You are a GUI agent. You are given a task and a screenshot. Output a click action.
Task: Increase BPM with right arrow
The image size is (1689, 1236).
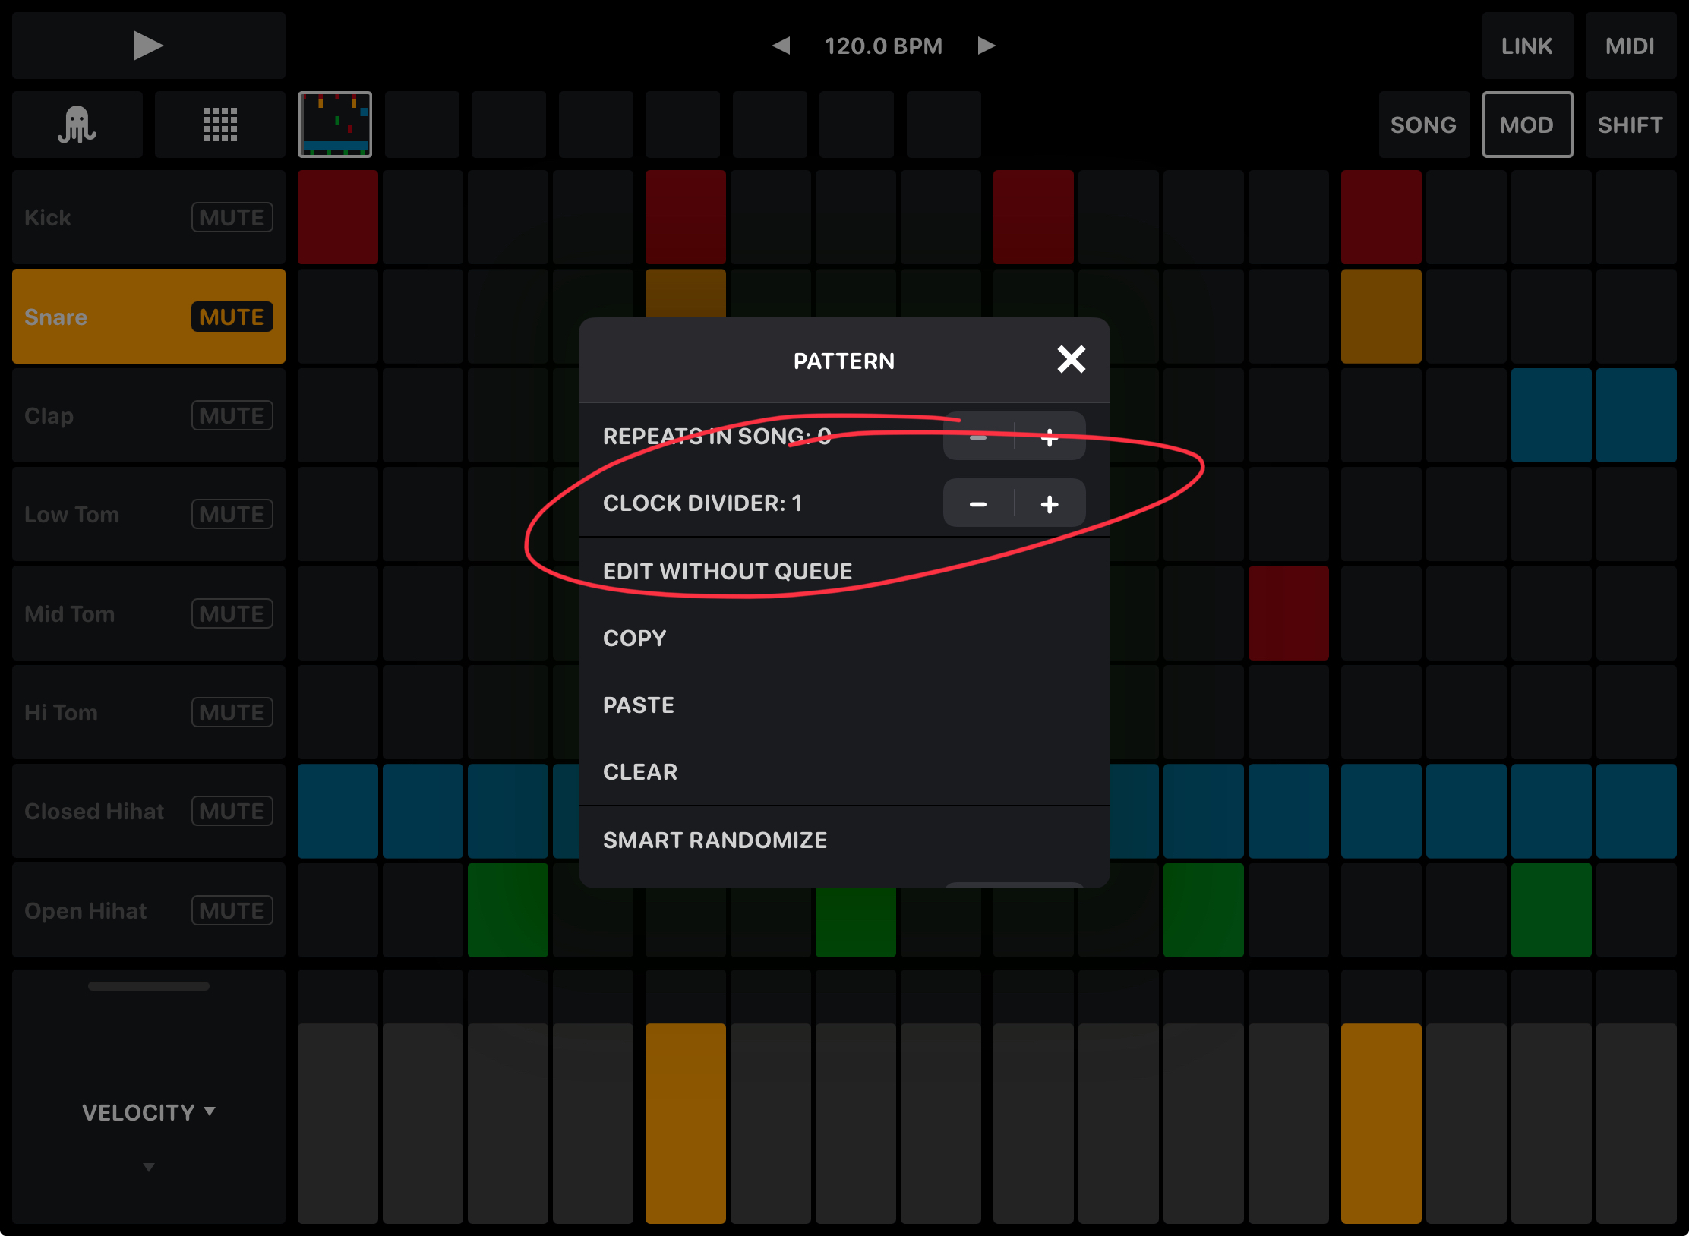pyautogui.click(x=986, y=46)
